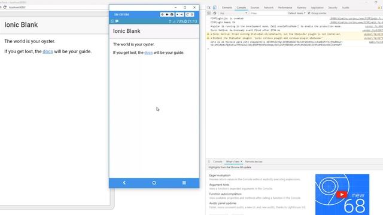This screenshot has height=215, width=383.
Task: Click the Ionic Blank title in browser page
Action: click(x=21, y=25)
